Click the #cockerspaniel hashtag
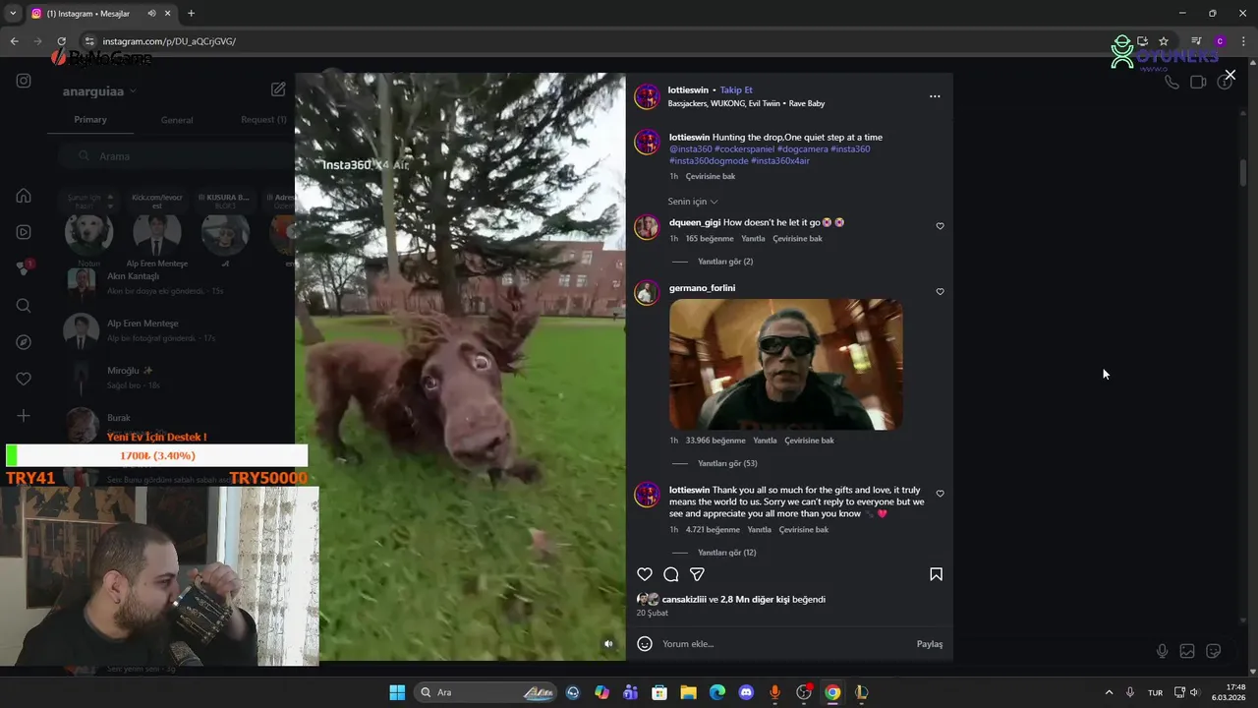The height and width of the screenshot is (708, 1258). click(x=744, y=148)
